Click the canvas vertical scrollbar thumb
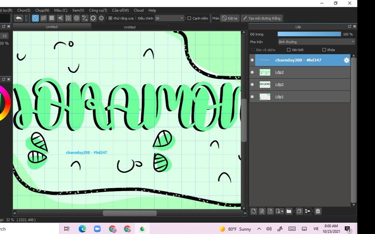Screen dimensions: 375x234 244,120
